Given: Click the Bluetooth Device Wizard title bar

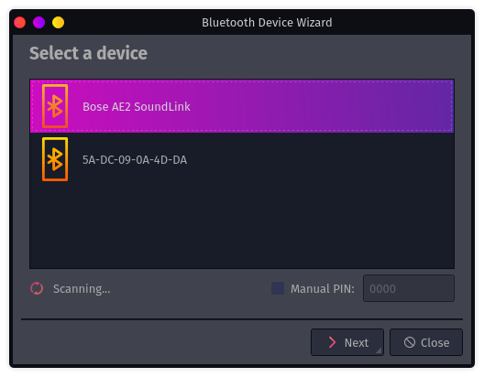Looking at the screenshot, I should 267,23.
